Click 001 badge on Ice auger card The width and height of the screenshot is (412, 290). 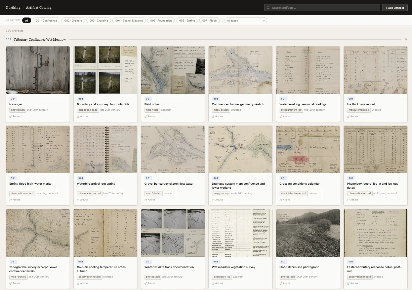point(13,99)
